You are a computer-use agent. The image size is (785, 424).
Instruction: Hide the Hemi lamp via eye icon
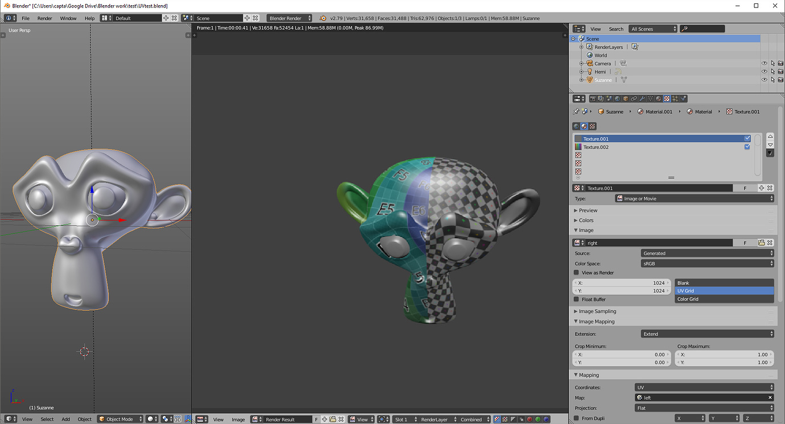(x=765, y=72)
